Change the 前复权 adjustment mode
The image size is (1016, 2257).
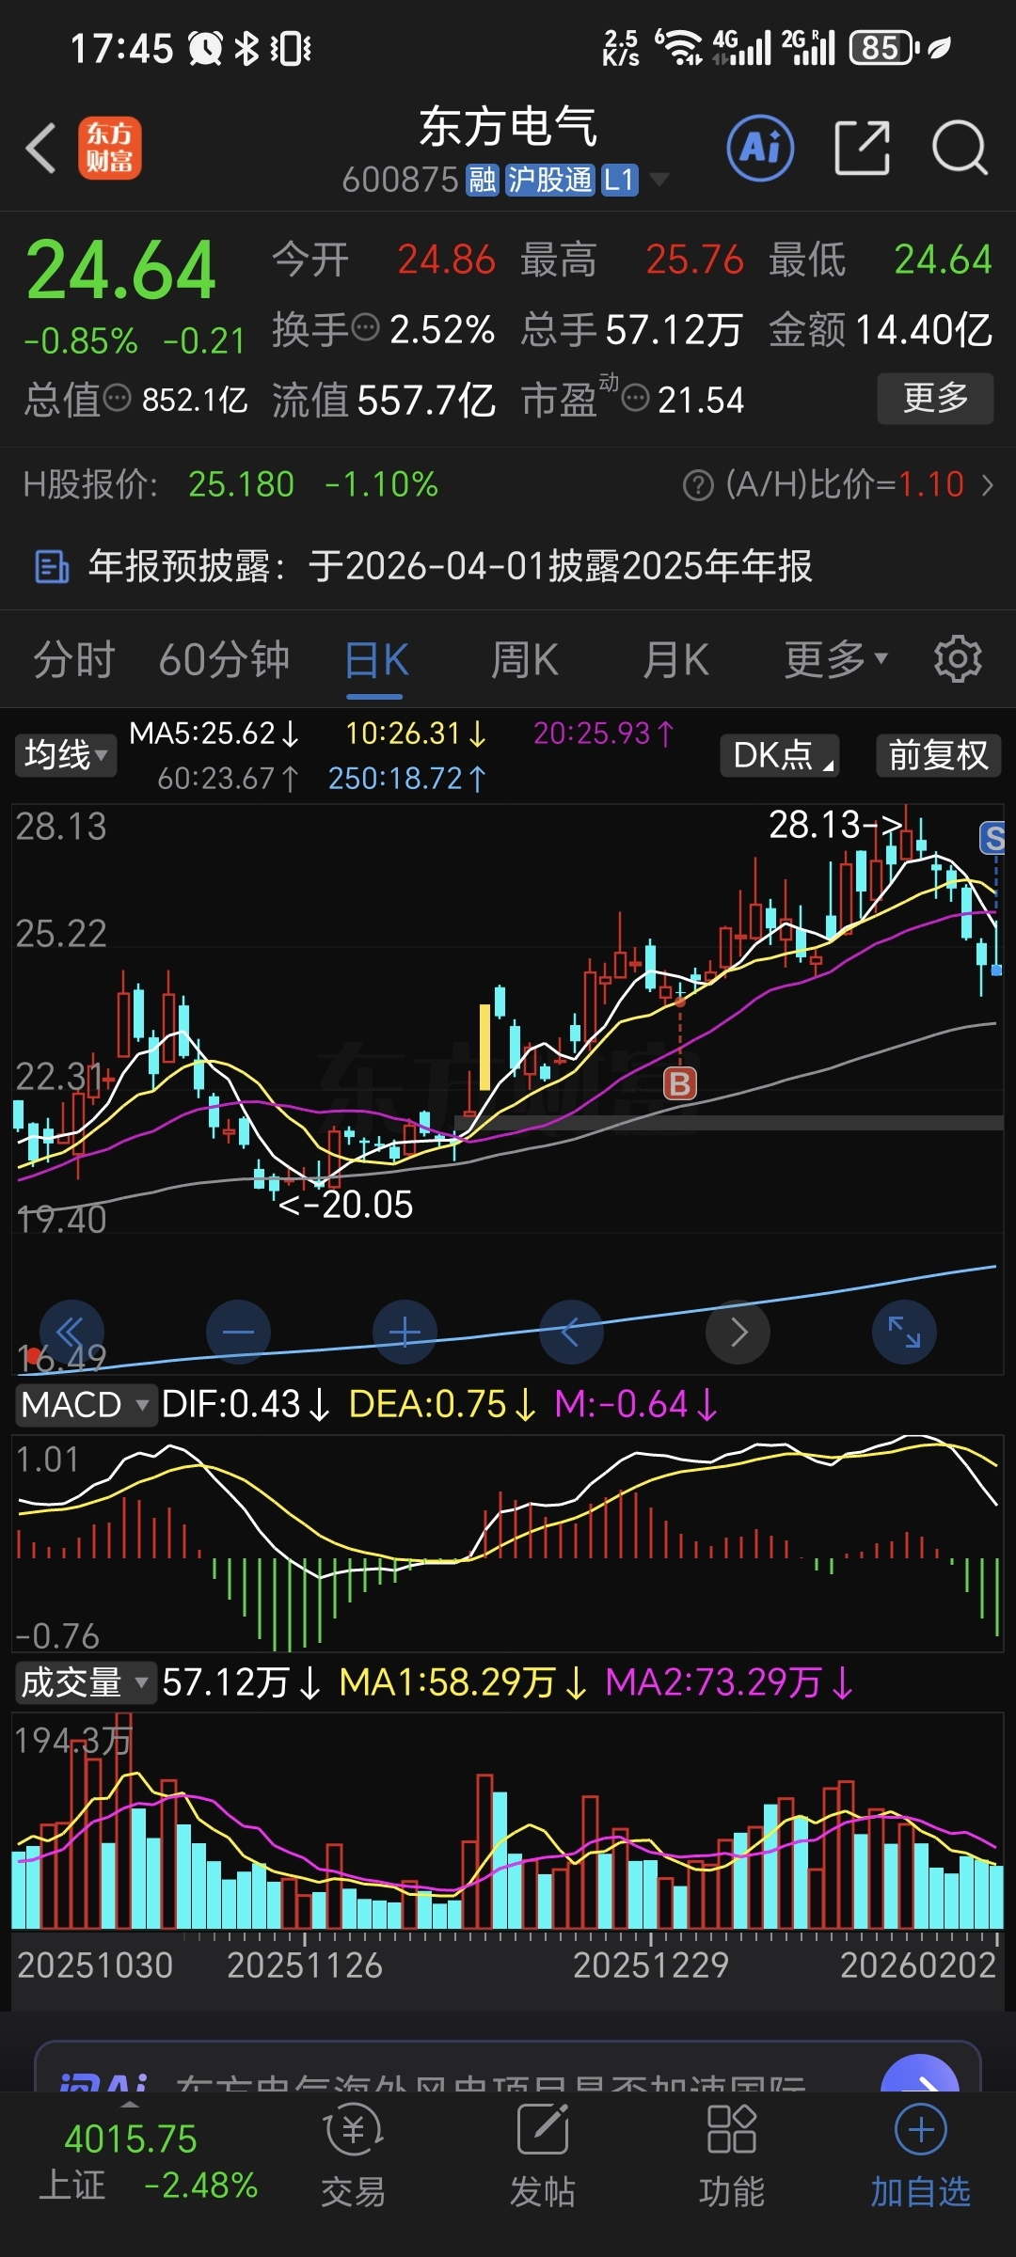(938, 754)
